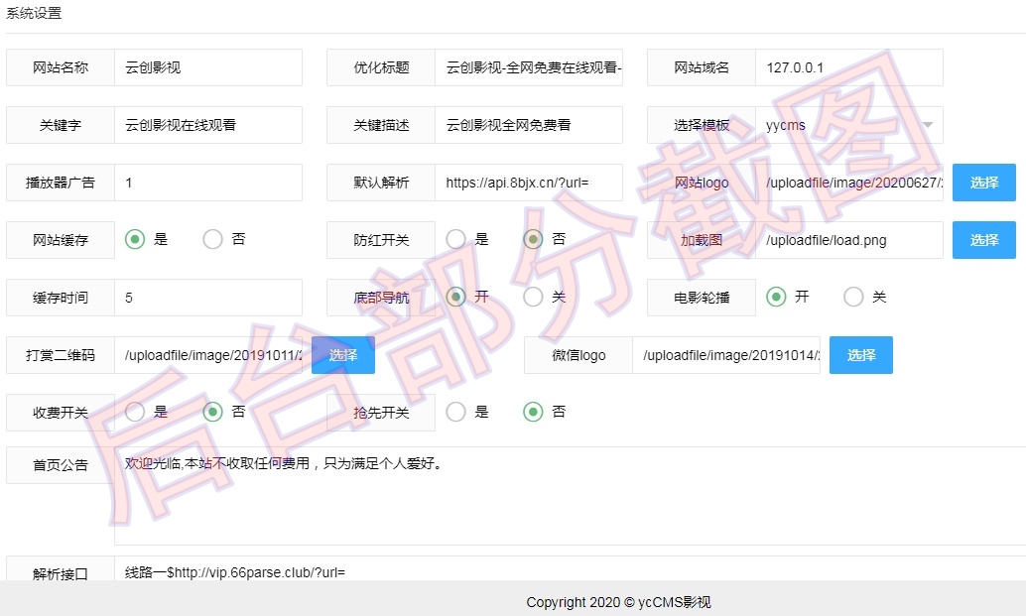Turn off 电影轮播 with '关' radio
Image resolution: width=1026 pixels, height=616 pixels.
[853, 297]
